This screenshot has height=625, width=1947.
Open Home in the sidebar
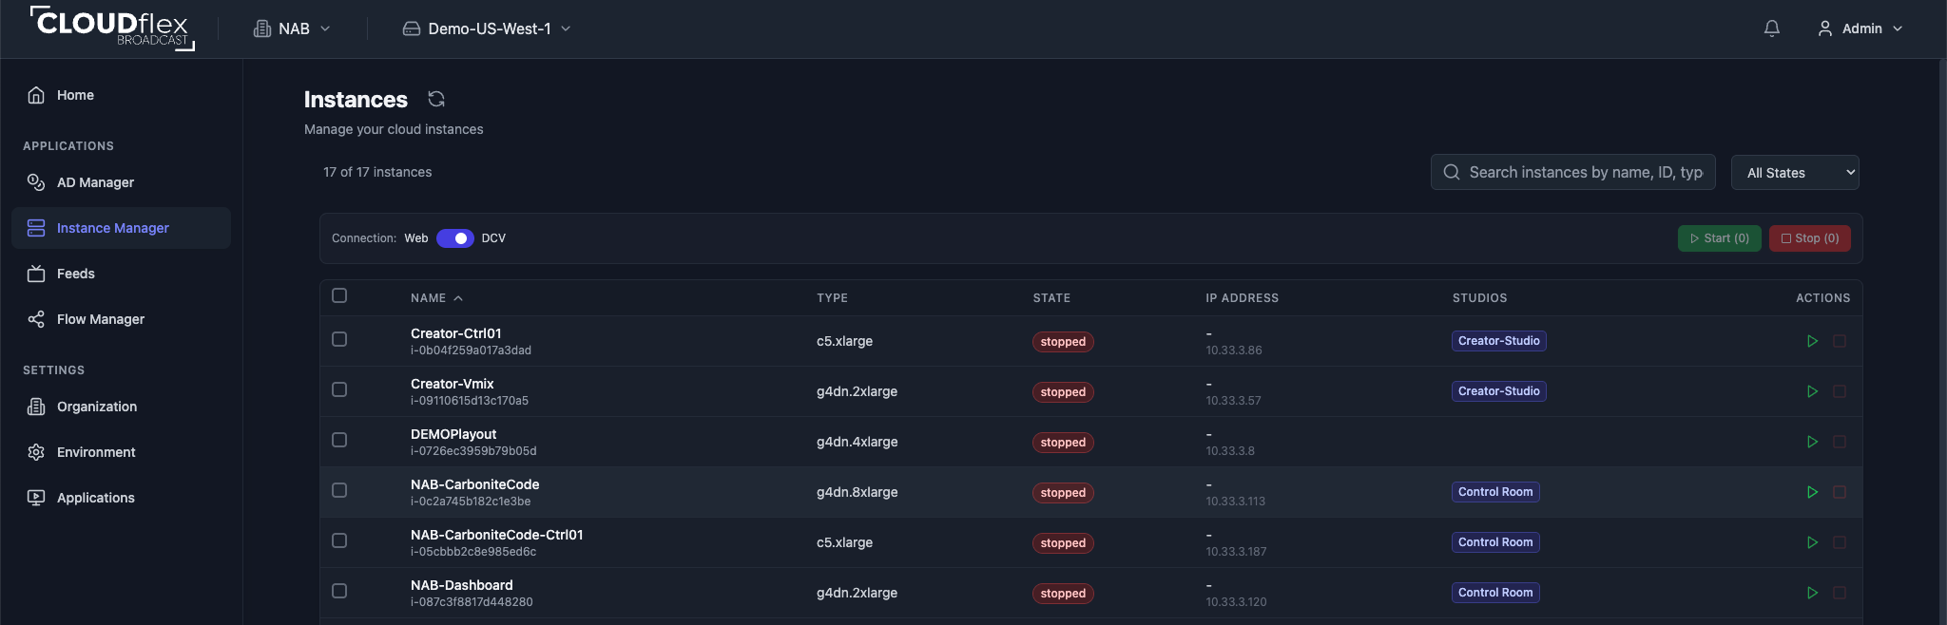[x=122, y=95]
